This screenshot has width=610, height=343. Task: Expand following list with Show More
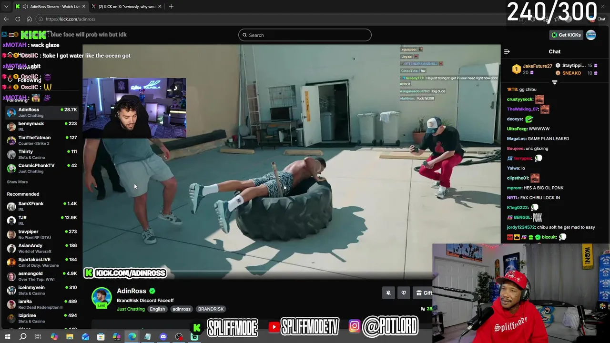[17, 182]
